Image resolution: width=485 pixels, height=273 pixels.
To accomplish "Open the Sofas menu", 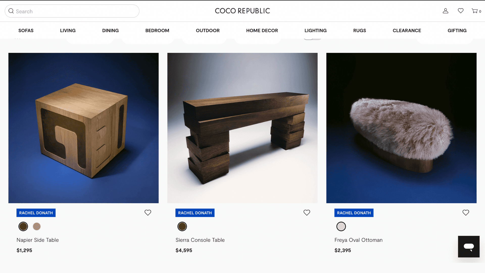I will coord(26,30).
